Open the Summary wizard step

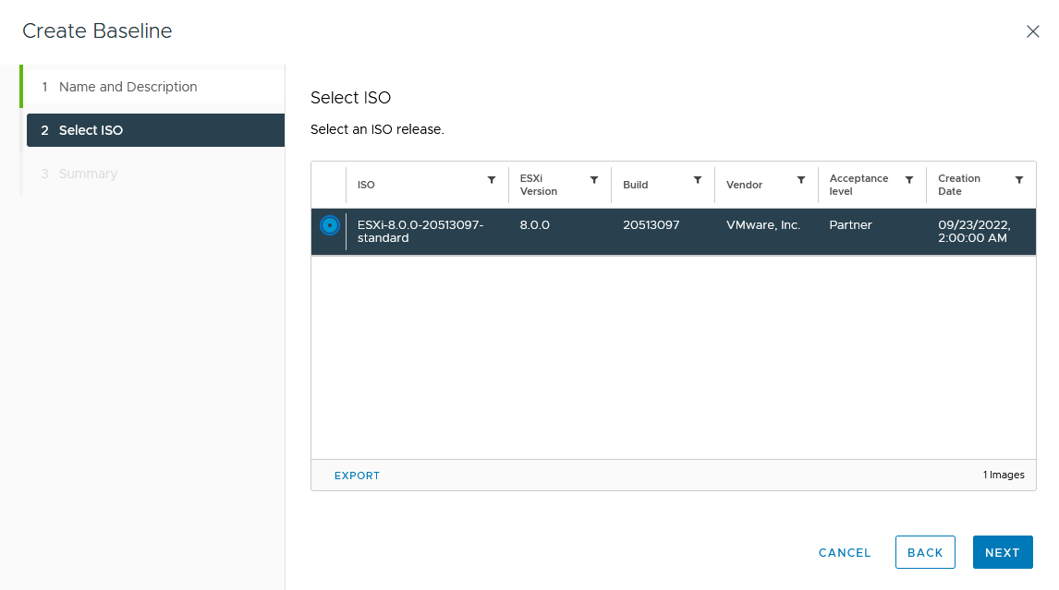(x=88, y=174)
